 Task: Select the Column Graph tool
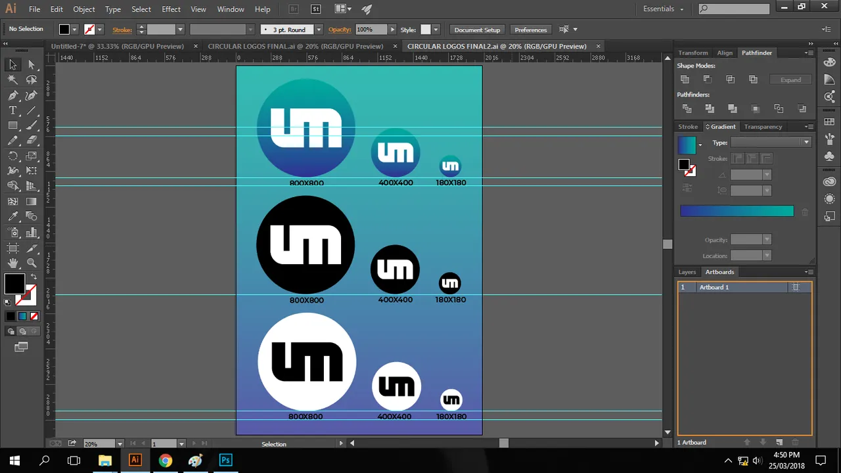[x=32, y=233]
